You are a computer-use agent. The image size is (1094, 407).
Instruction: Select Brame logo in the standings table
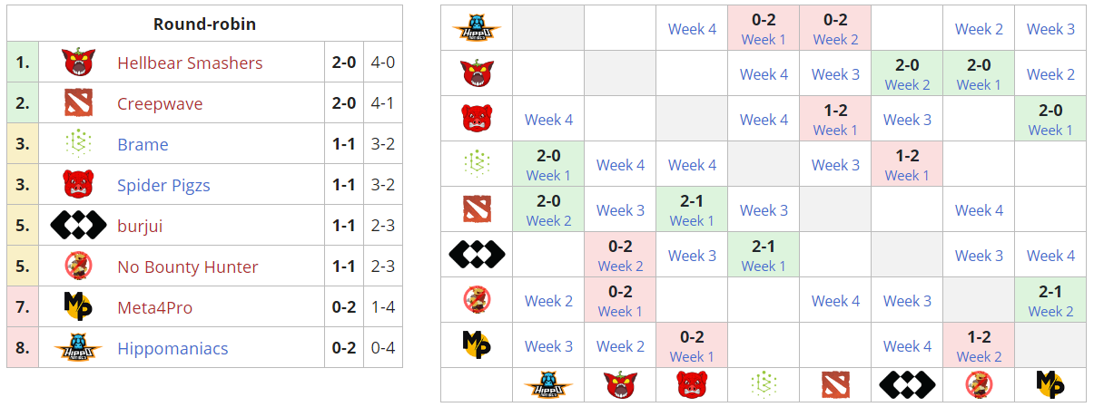[78, 144]
